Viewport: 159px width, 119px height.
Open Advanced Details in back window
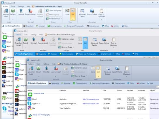coord(82,13)
